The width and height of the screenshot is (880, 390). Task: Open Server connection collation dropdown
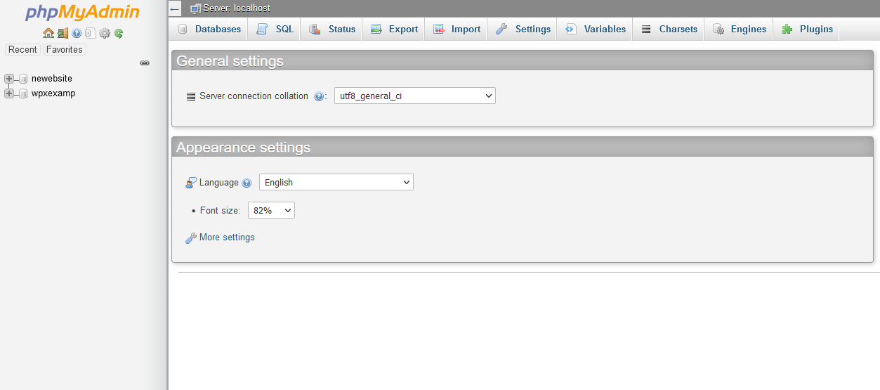414,96
